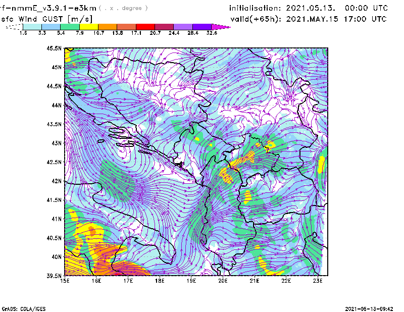Click the latitude label '39.5N'

54,276
